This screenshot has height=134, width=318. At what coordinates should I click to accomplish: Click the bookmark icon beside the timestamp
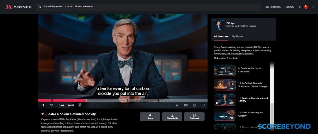point(79,105)
